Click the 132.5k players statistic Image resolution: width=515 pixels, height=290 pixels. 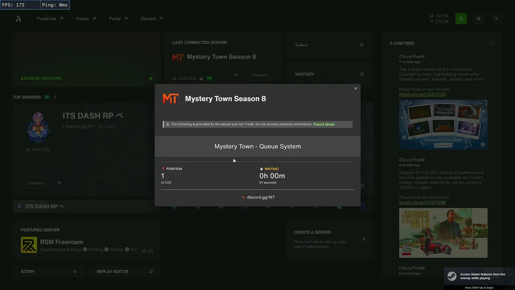439,16
